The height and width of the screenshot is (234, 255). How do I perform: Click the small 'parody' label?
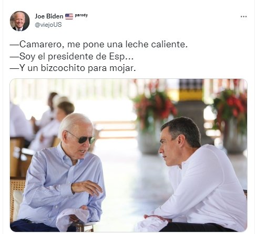[x=81, y=15]
